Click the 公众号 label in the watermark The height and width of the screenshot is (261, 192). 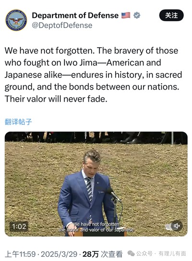coord(144,254)
